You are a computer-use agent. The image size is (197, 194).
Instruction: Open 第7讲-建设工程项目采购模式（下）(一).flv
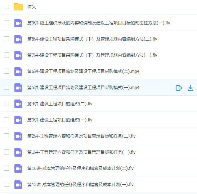92,55
